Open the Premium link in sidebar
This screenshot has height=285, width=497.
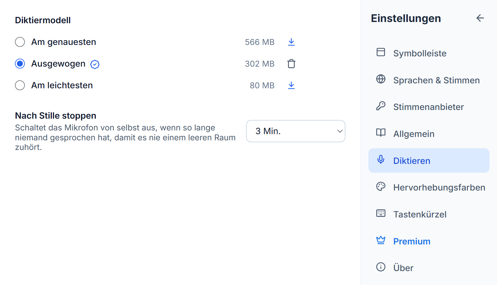(429, 241)
